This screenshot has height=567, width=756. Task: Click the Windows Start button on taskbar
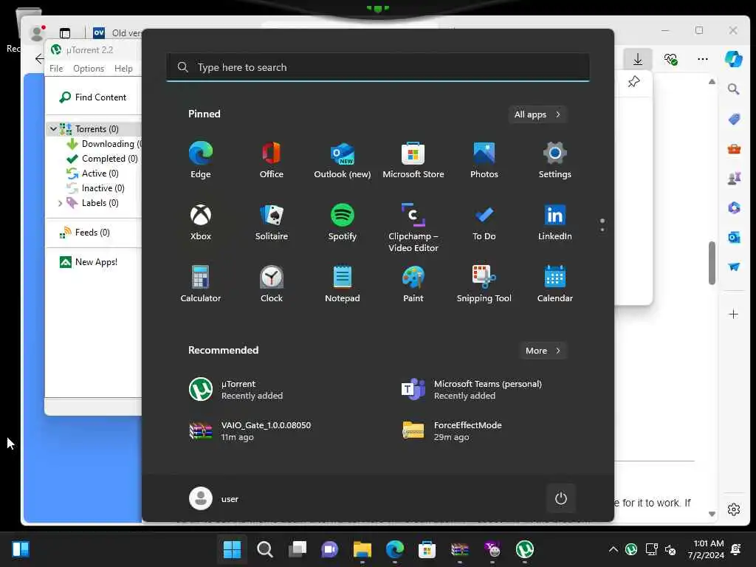pyautogui.click(x=232, y=549)
